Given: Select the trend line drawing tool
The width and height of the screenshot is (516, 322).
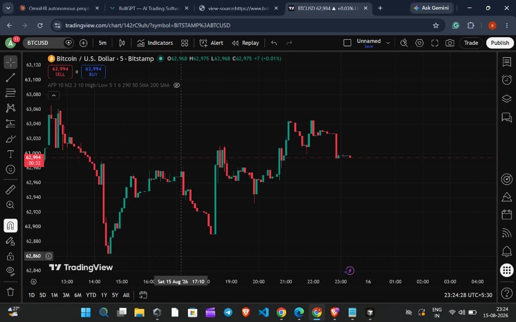Looking at the screenshot, I should (x=11, y=77).
